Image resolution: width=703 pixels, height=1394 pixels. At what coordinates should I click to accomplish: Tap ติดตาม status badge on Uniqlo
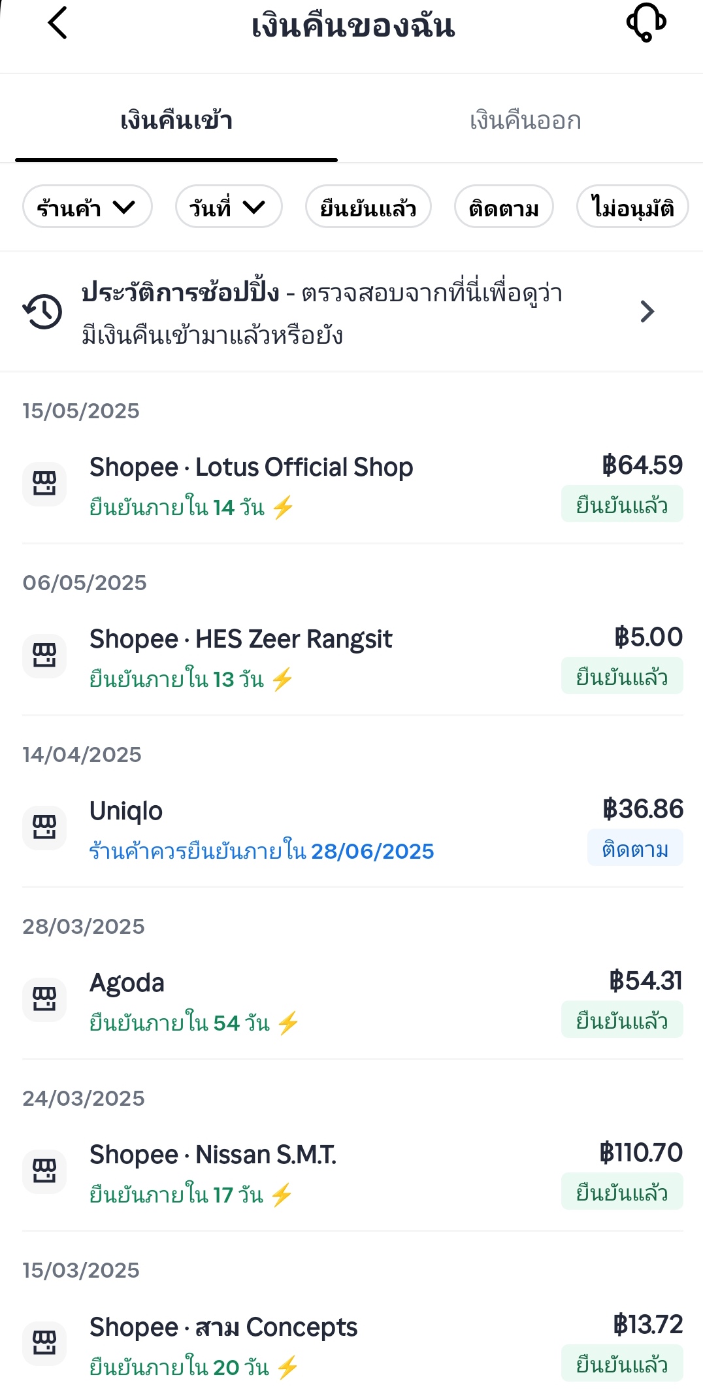[634, 848]
